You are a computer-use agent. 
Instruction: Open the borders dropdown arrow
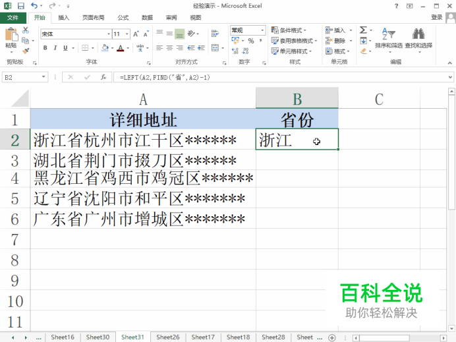tap(93, 48)
